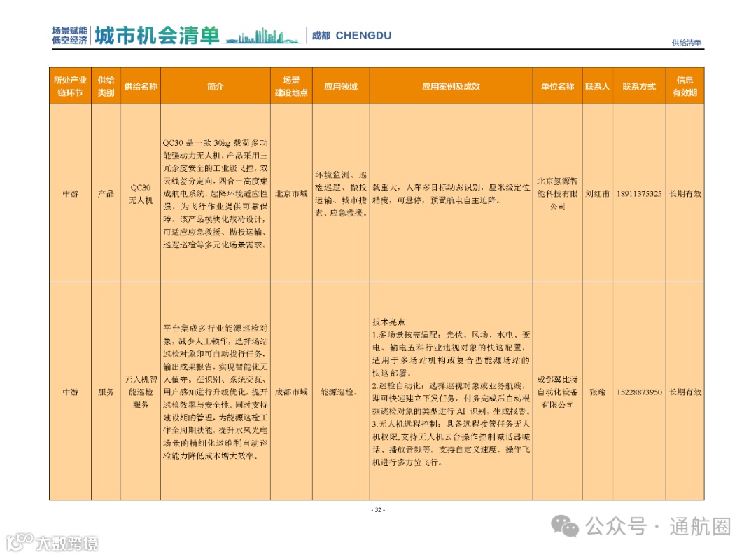Select the 能源巡检 application field cell
This screenshot has height=557, width=756.
tap(339, 392)
